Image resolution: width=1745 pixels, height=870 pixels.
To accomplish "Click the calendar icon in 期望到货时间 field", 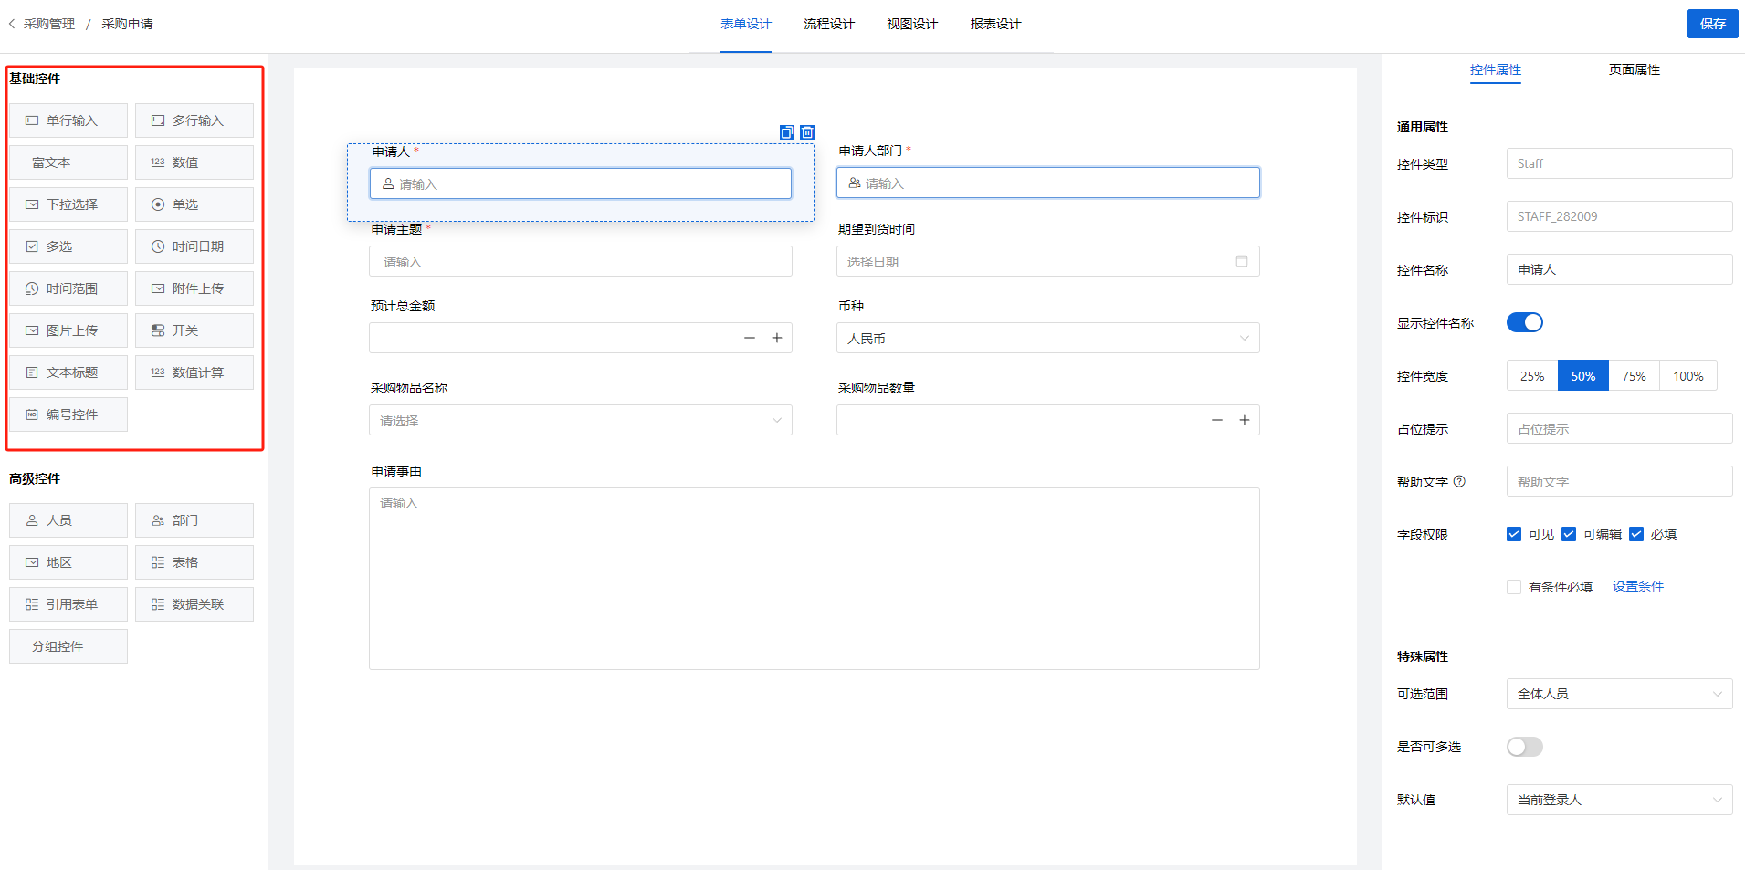I will pos(1241,261).
